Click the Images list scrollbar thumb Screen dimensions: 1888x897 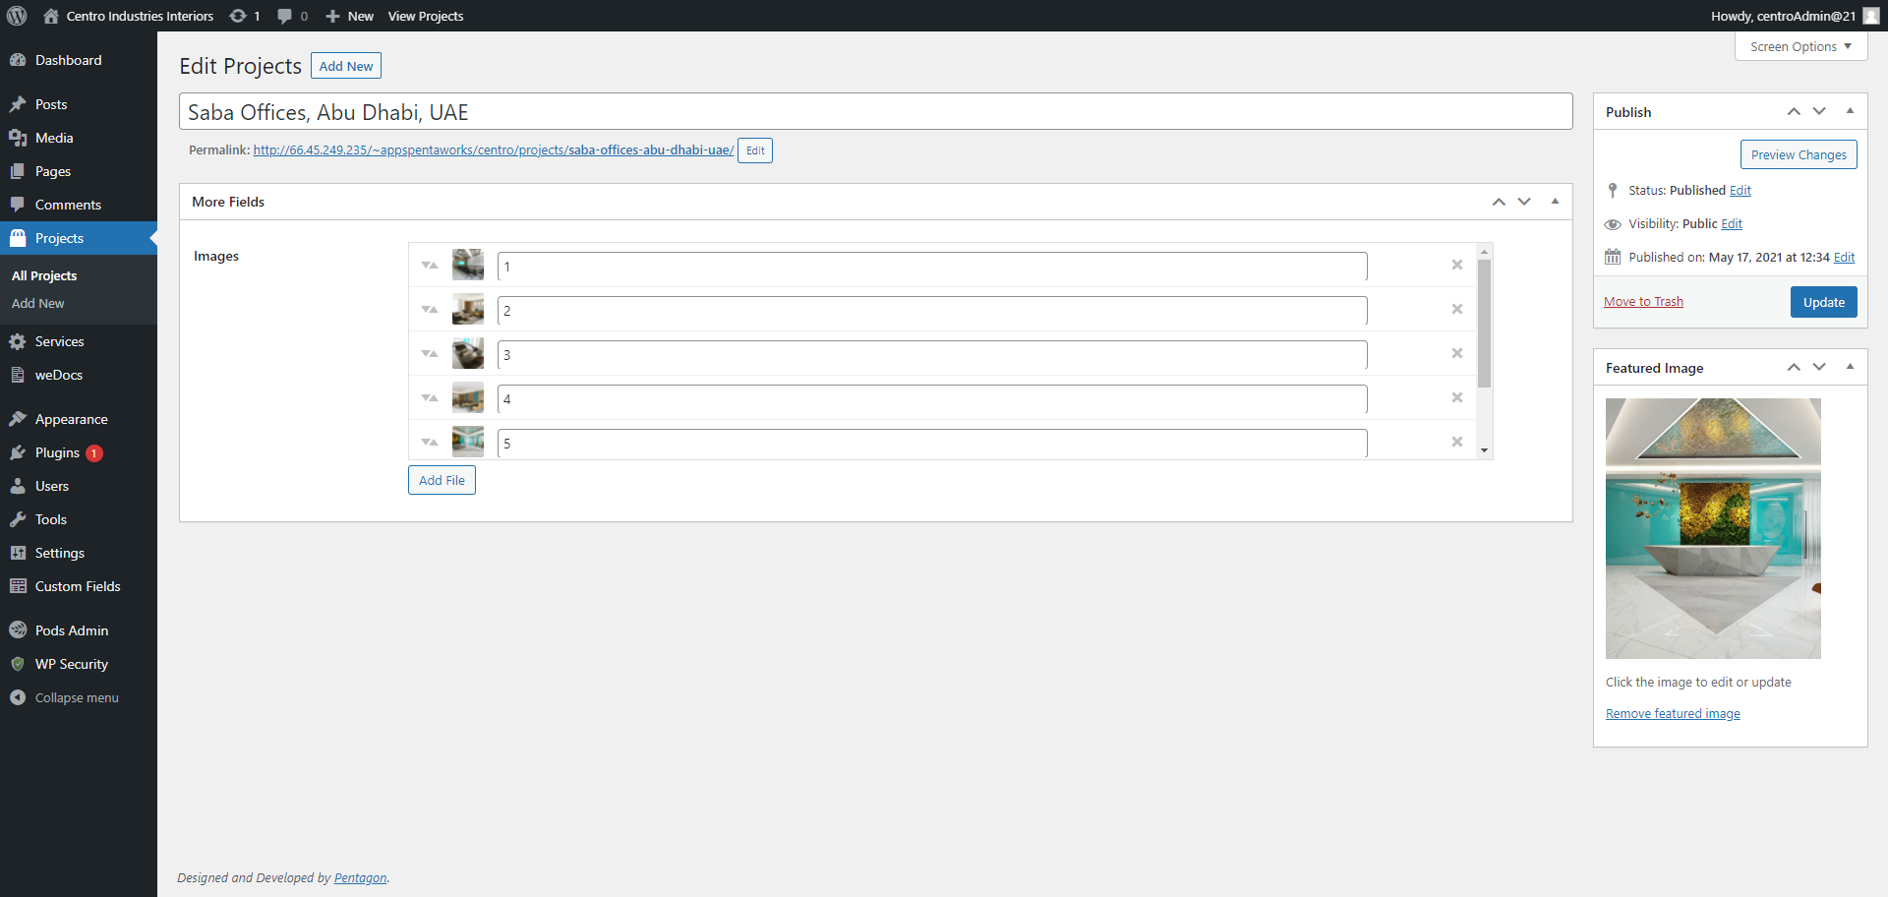point(1484,323)
